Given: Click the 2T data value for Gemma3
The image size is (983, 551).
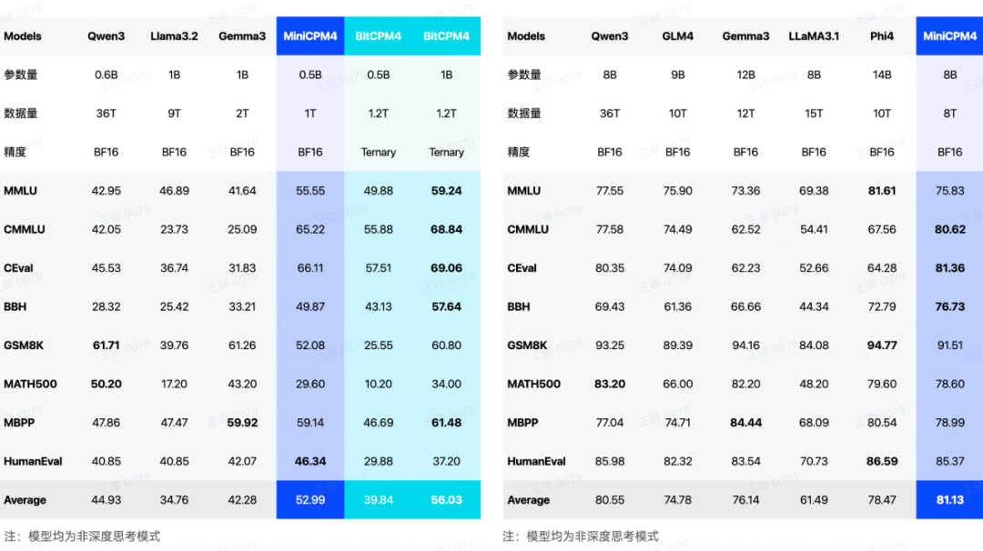Looking at the screenshot, I should [x=242, y=114].
